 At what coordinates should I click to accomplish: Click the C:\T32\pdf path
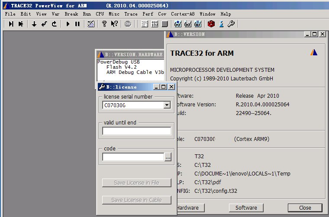pos(208,182)
